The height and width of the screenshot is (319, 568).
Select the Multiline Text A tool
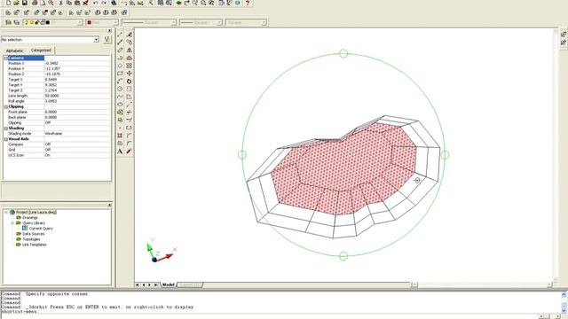pyautogui.click(x=121, y=152)
